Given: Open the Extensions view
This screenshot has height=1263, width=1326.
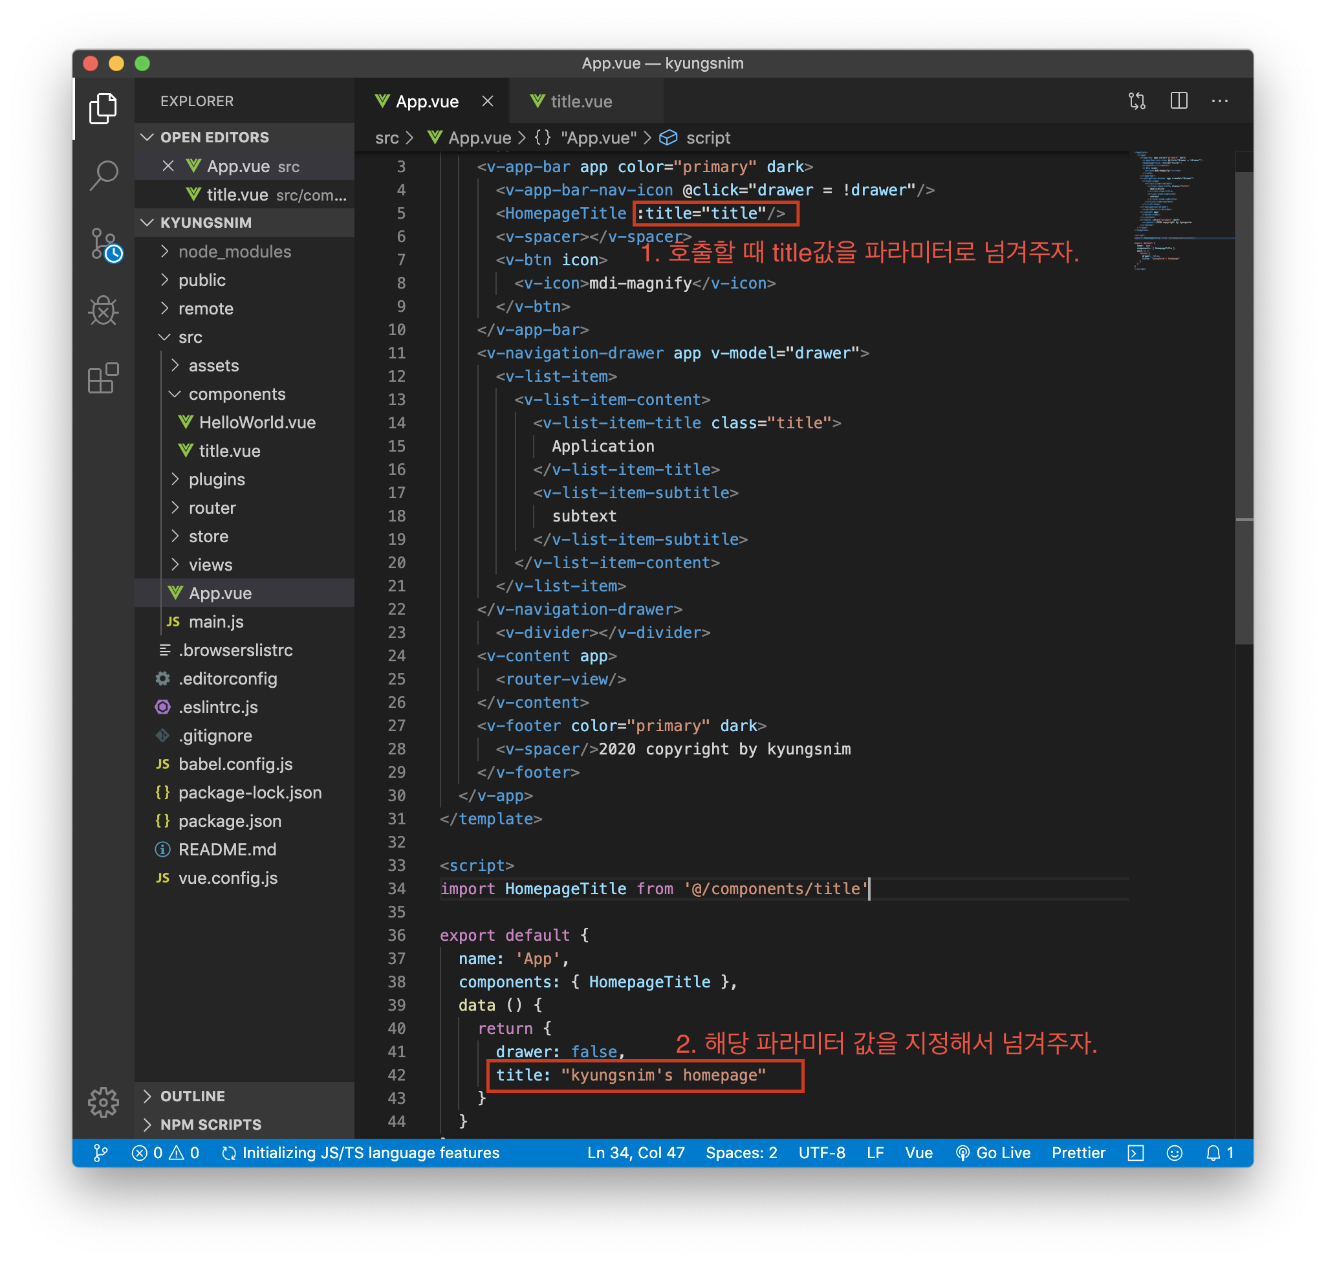Looking at the screenshot, I should point(103,378).
